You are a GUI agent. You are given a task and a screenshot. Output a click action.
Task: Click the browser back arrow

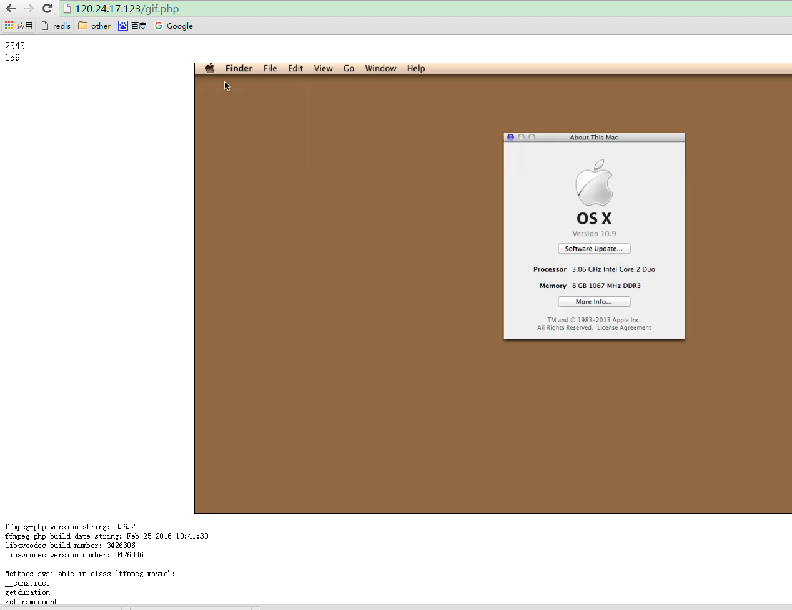tap(11, 9)
